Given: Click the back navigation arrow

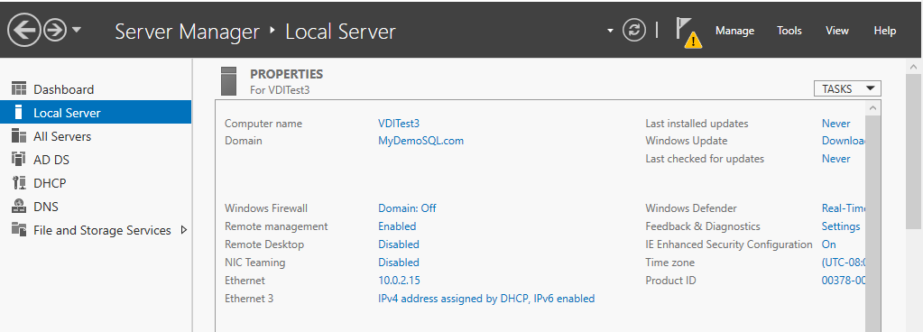Looking at the screenshot, I should (23, 30).
